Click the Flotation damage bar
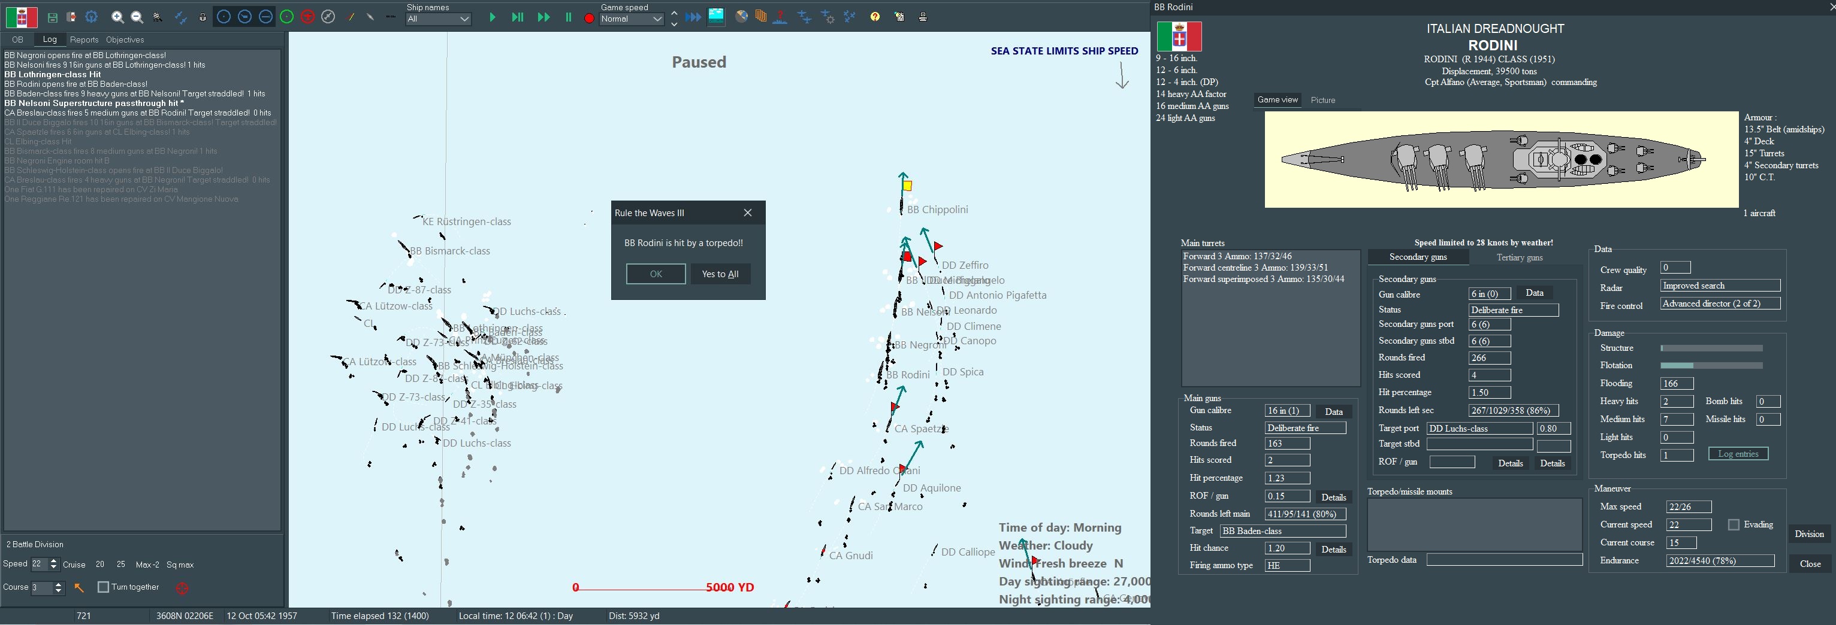1836x625 pixels. click(1711, 366)
